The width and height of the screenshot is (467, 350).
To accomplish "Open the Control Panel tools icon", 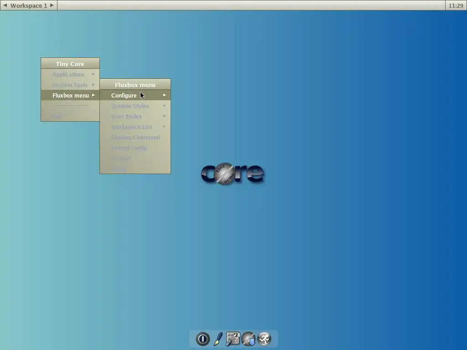I will [x=233, y=339].
